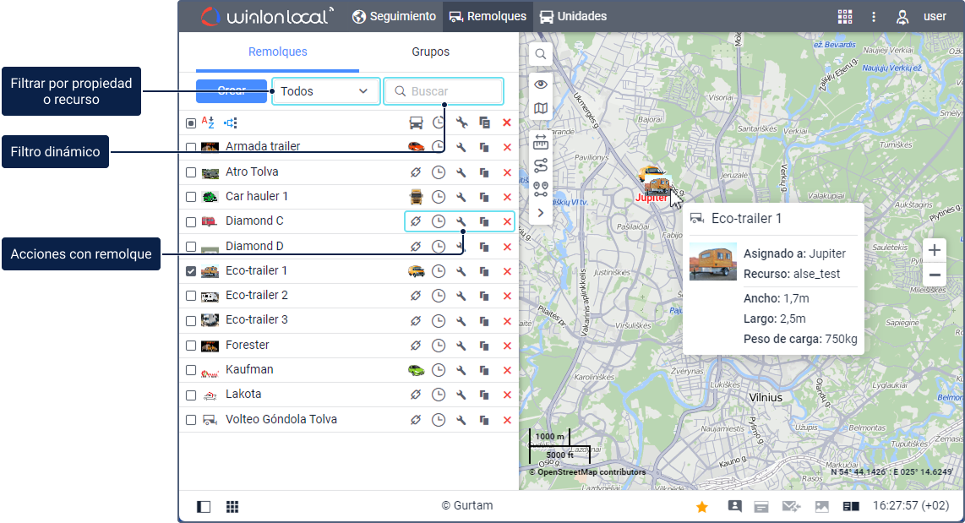Open the Todos filter dropdown

coord(325,91)
